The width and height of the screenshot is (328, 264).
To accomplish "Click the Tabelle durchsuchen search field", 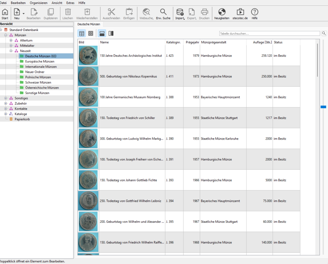I will (x=269, y=34).
